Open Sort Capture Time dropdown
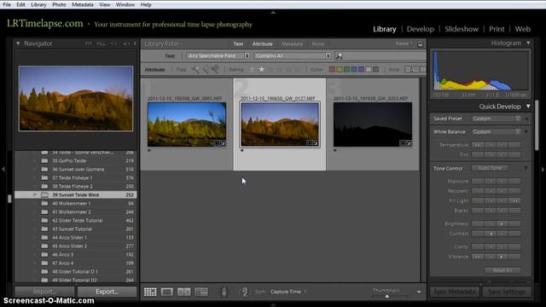 (288, 292)
